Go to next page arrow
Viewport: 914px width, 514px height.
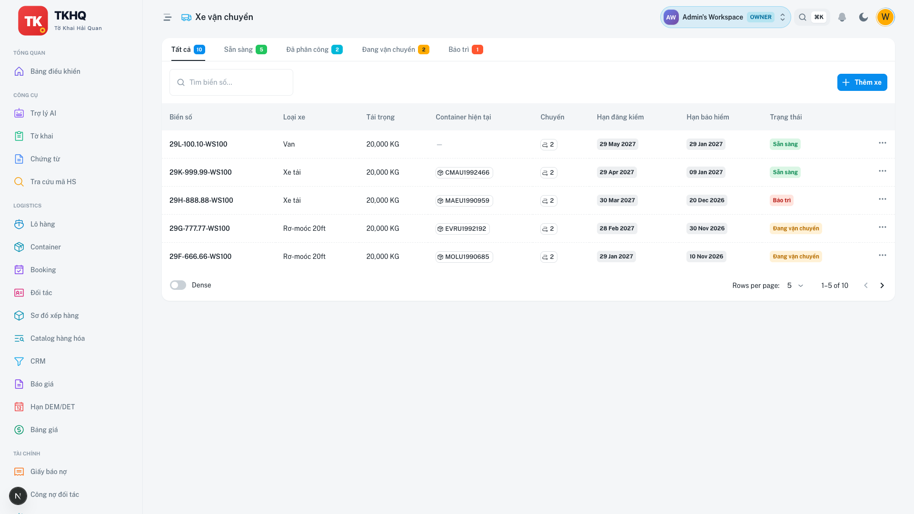click(x=882, y=286)
